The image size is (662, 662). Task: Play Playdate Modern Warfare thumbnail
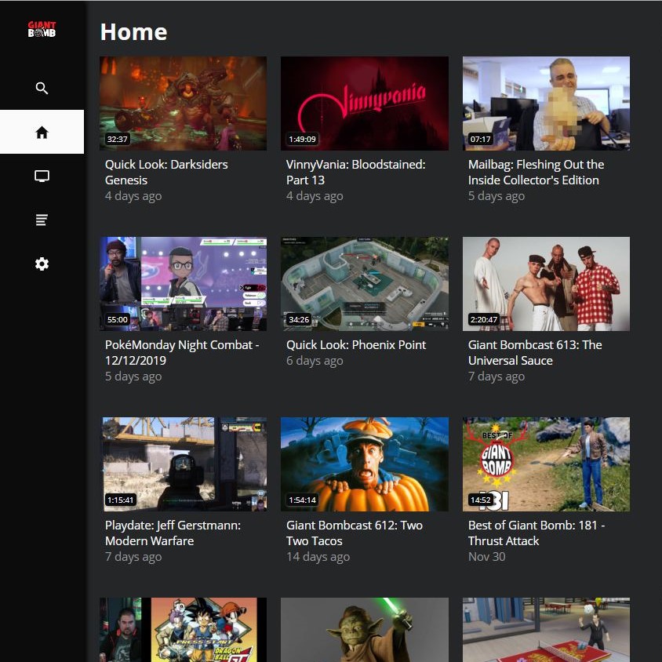[184, 464]
